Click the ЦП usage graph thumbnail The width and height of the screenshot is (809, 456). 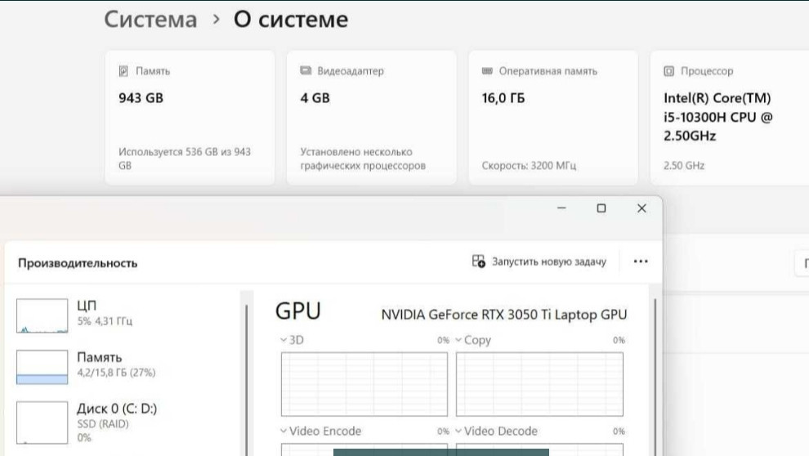(42, 315)
